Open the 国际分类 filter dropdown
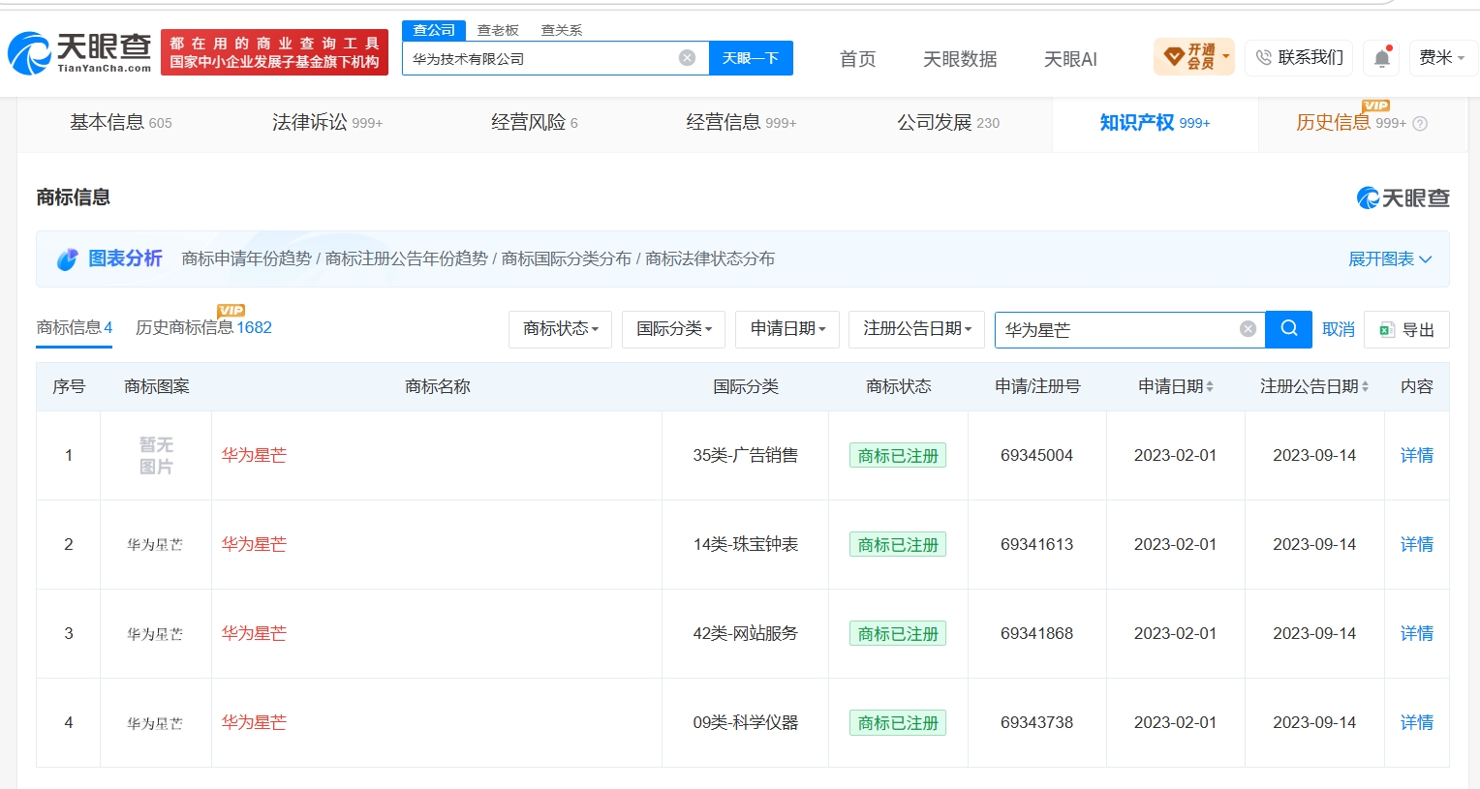The height and width of the screenshot is (789, 1480). (x=674, y=329)
